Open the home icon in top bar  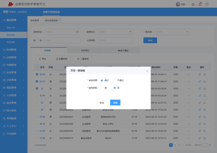[193, 4]
